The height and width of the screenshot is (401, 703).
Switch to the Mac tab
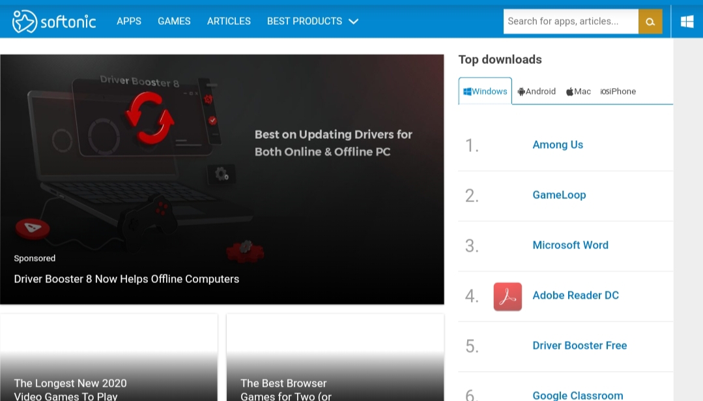click(x=579, y=91)
